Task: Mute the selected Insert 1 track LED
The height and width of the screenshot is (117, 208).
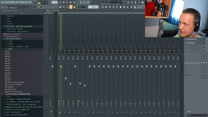Action: coord(60,51)
